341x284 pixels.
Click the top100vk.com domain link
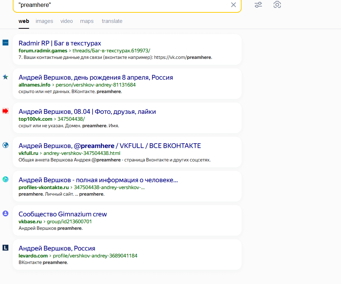click(x=35, y=119)
